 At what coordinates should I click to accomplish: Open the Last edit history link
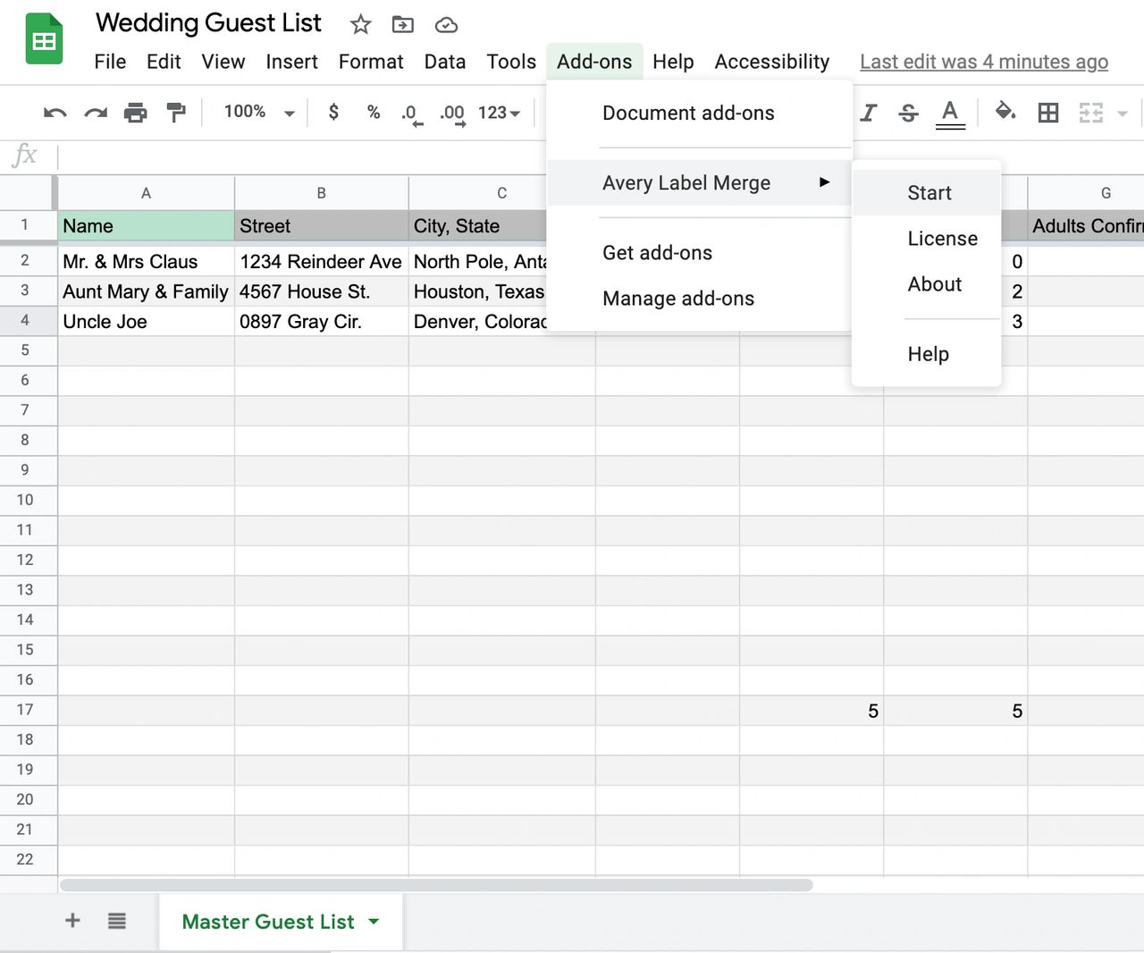point(983,62)
